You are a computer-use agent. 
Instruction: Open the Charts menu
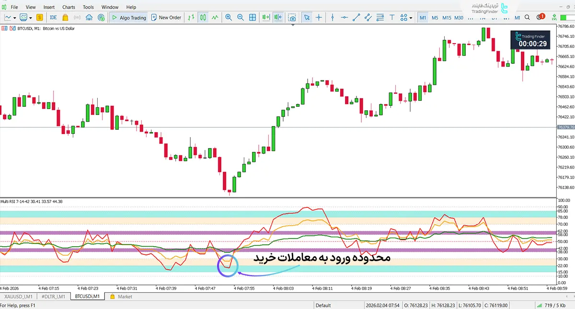coord(69,7)
